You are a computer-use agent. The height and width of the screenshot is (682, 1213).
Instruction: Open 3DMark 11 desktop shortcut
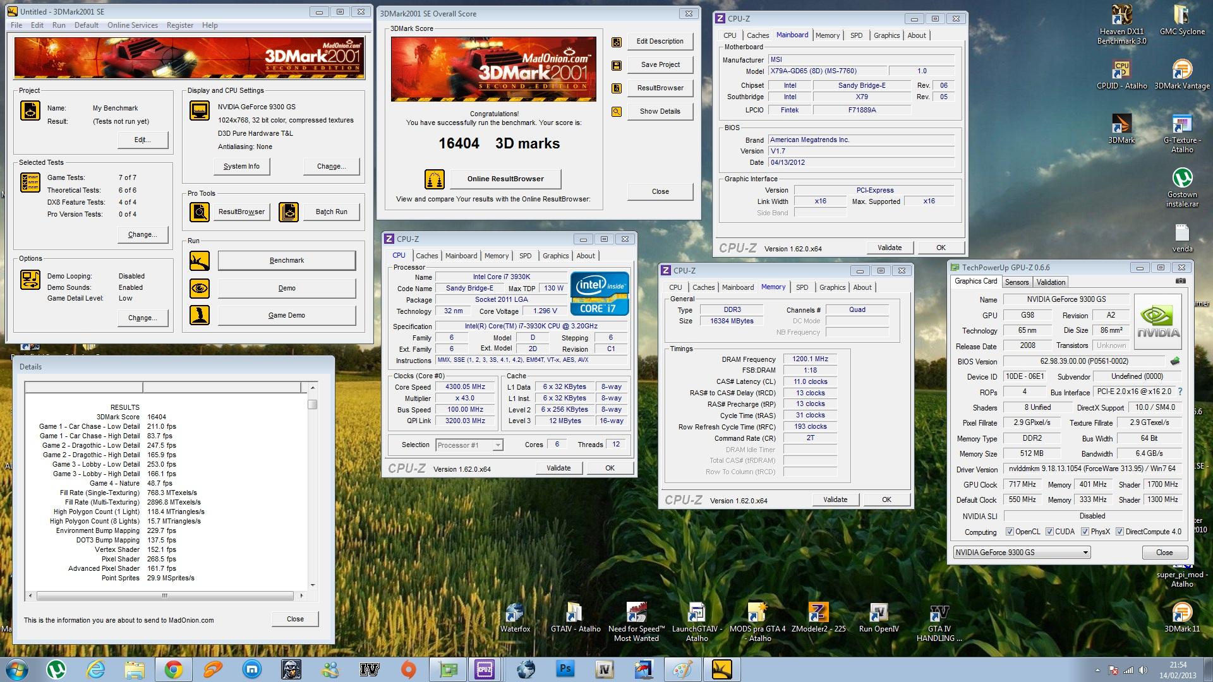coord(1182,617)
